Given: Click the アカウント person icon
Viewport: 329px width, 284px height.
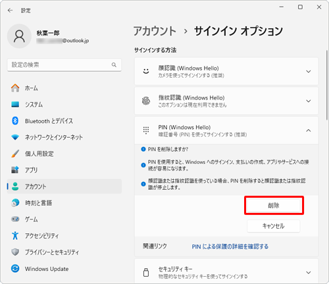Looking at the screenshot, I should click(15, 186).
